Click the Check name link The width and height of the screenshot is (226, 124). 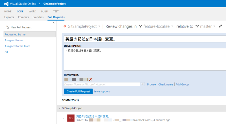(x=166, y=84)
